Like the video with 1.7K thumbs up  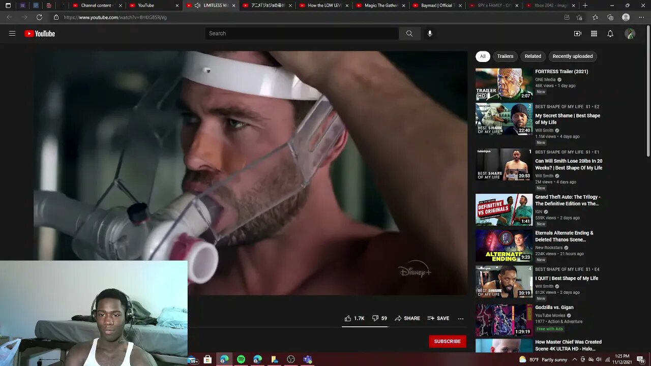point(354,318)
